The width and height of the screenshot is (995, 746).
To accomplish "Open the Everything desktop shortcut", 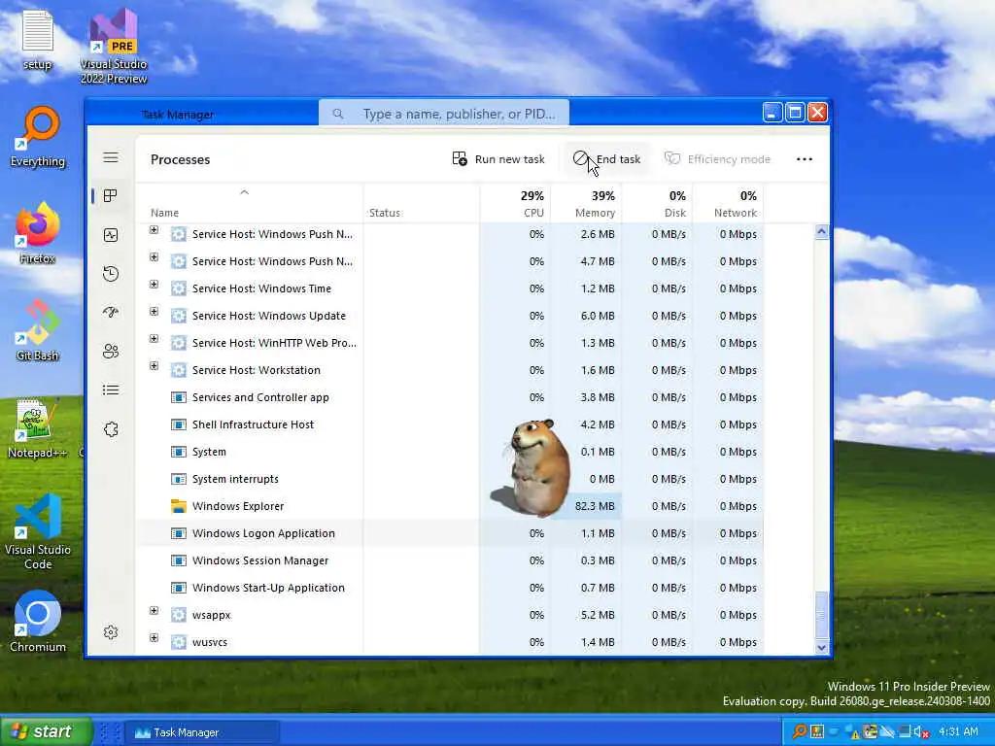I will (x=38, y=136).
